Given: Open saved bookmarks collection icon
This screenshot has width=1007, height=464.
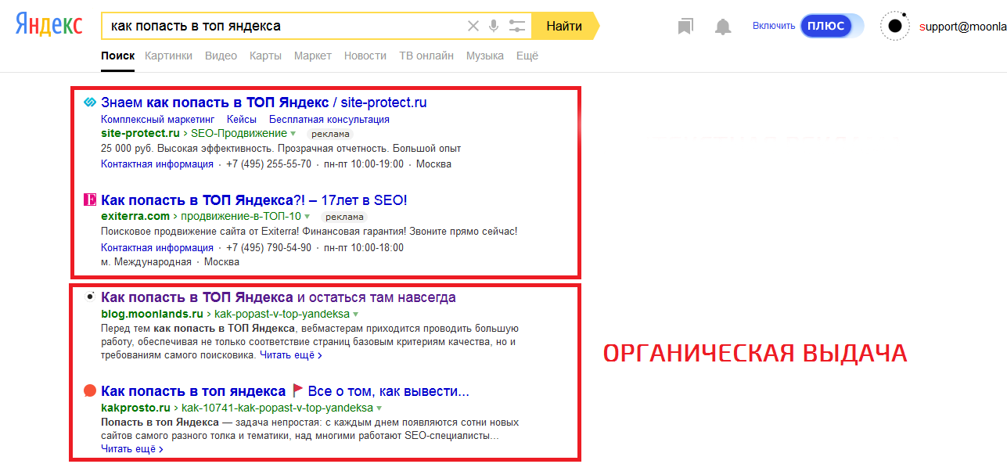Looking at the screenshot, I should [685, 27].
